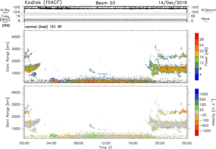
Task: Click the '10^5' tick on the N.Sky axis
Action: (16, 7)
